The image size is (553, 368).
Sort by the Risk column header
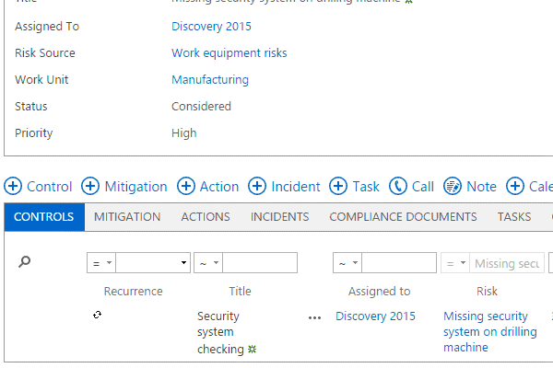(x=487, y=292)
